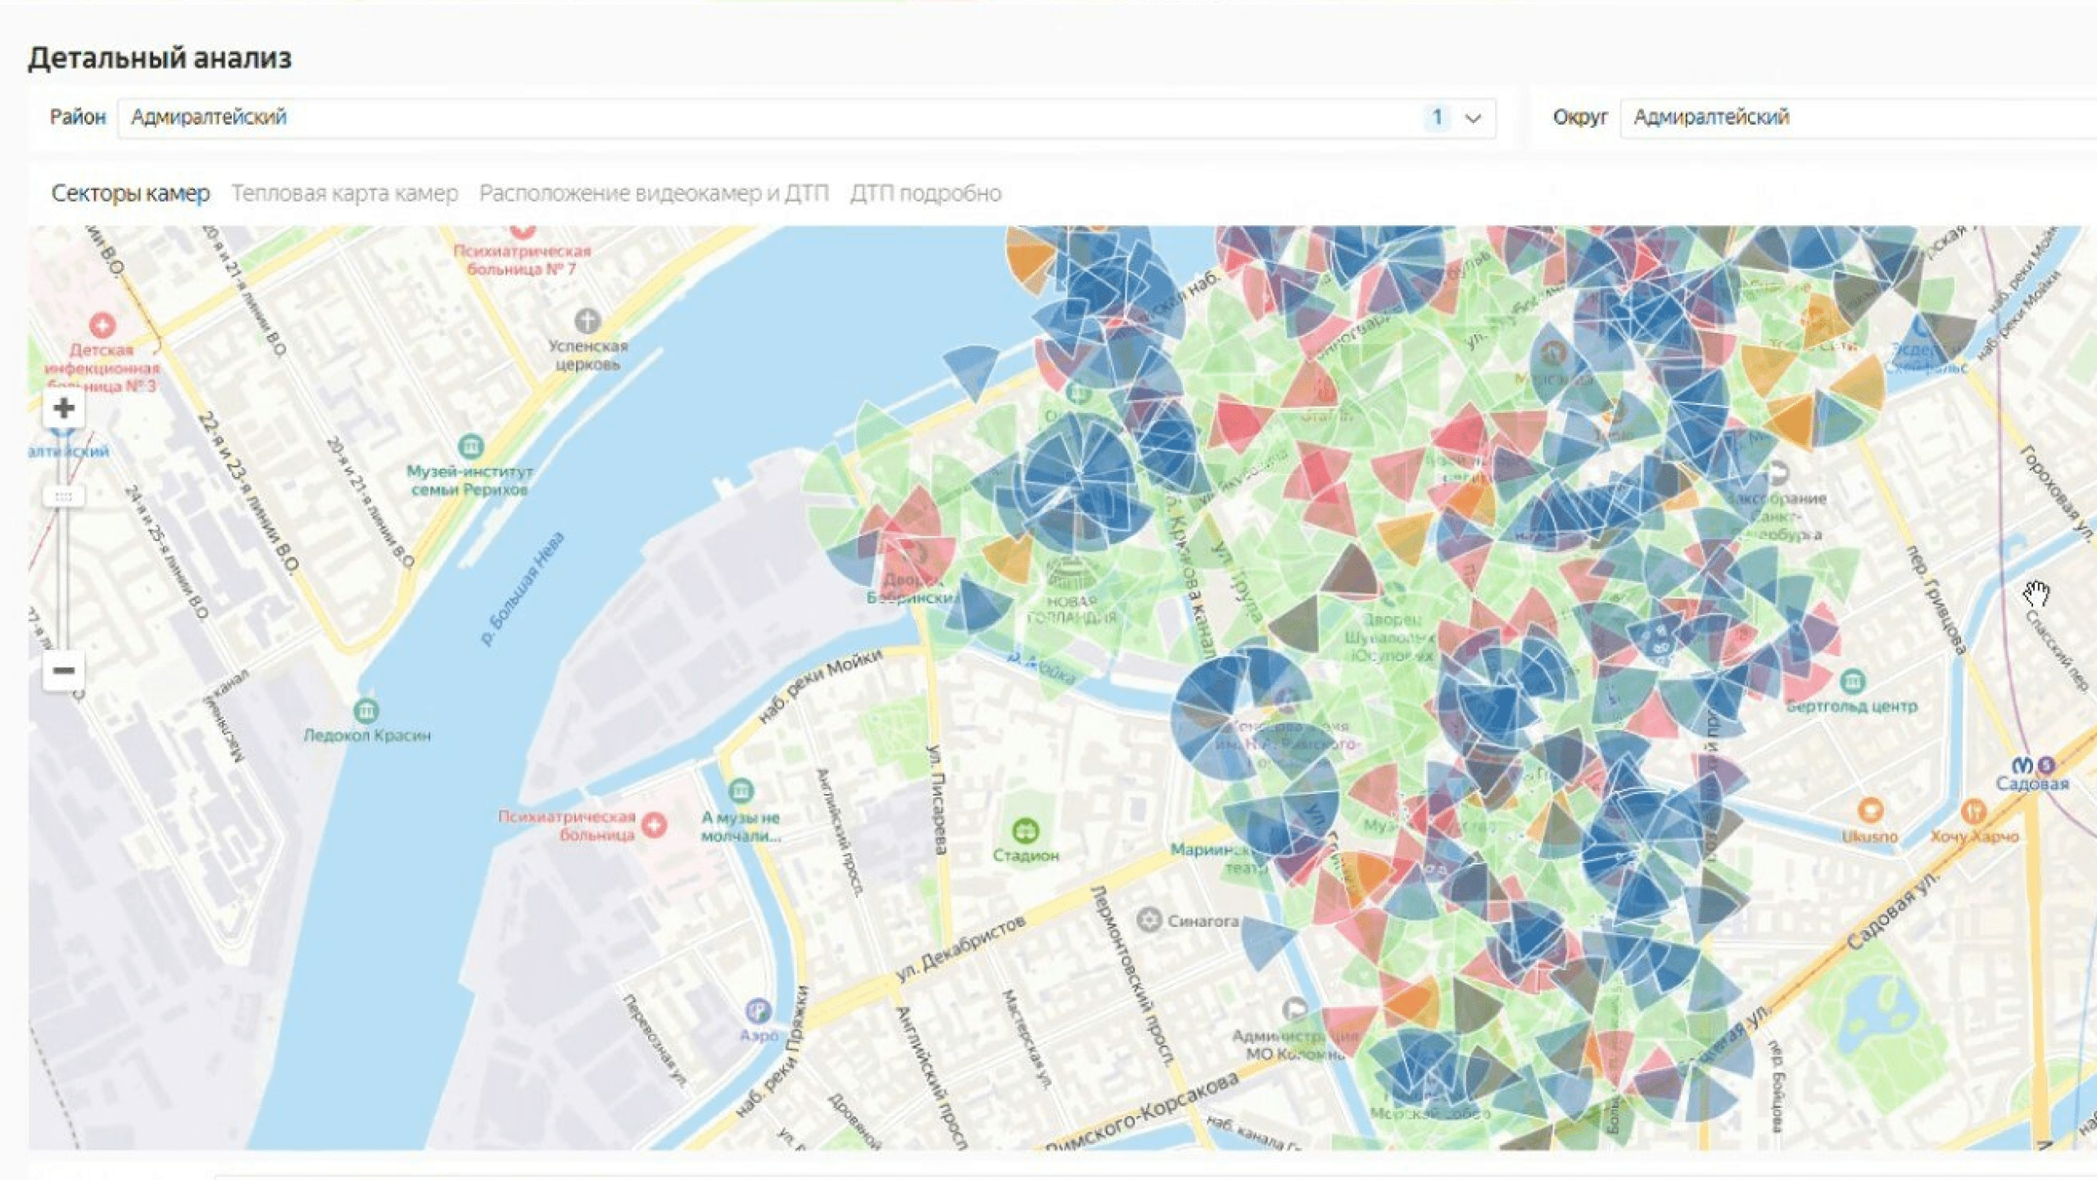Click the Бертгольд центр map marker
Image resolution: width=2097 pixels, height=1180 pixels.
click(1853, 681)
